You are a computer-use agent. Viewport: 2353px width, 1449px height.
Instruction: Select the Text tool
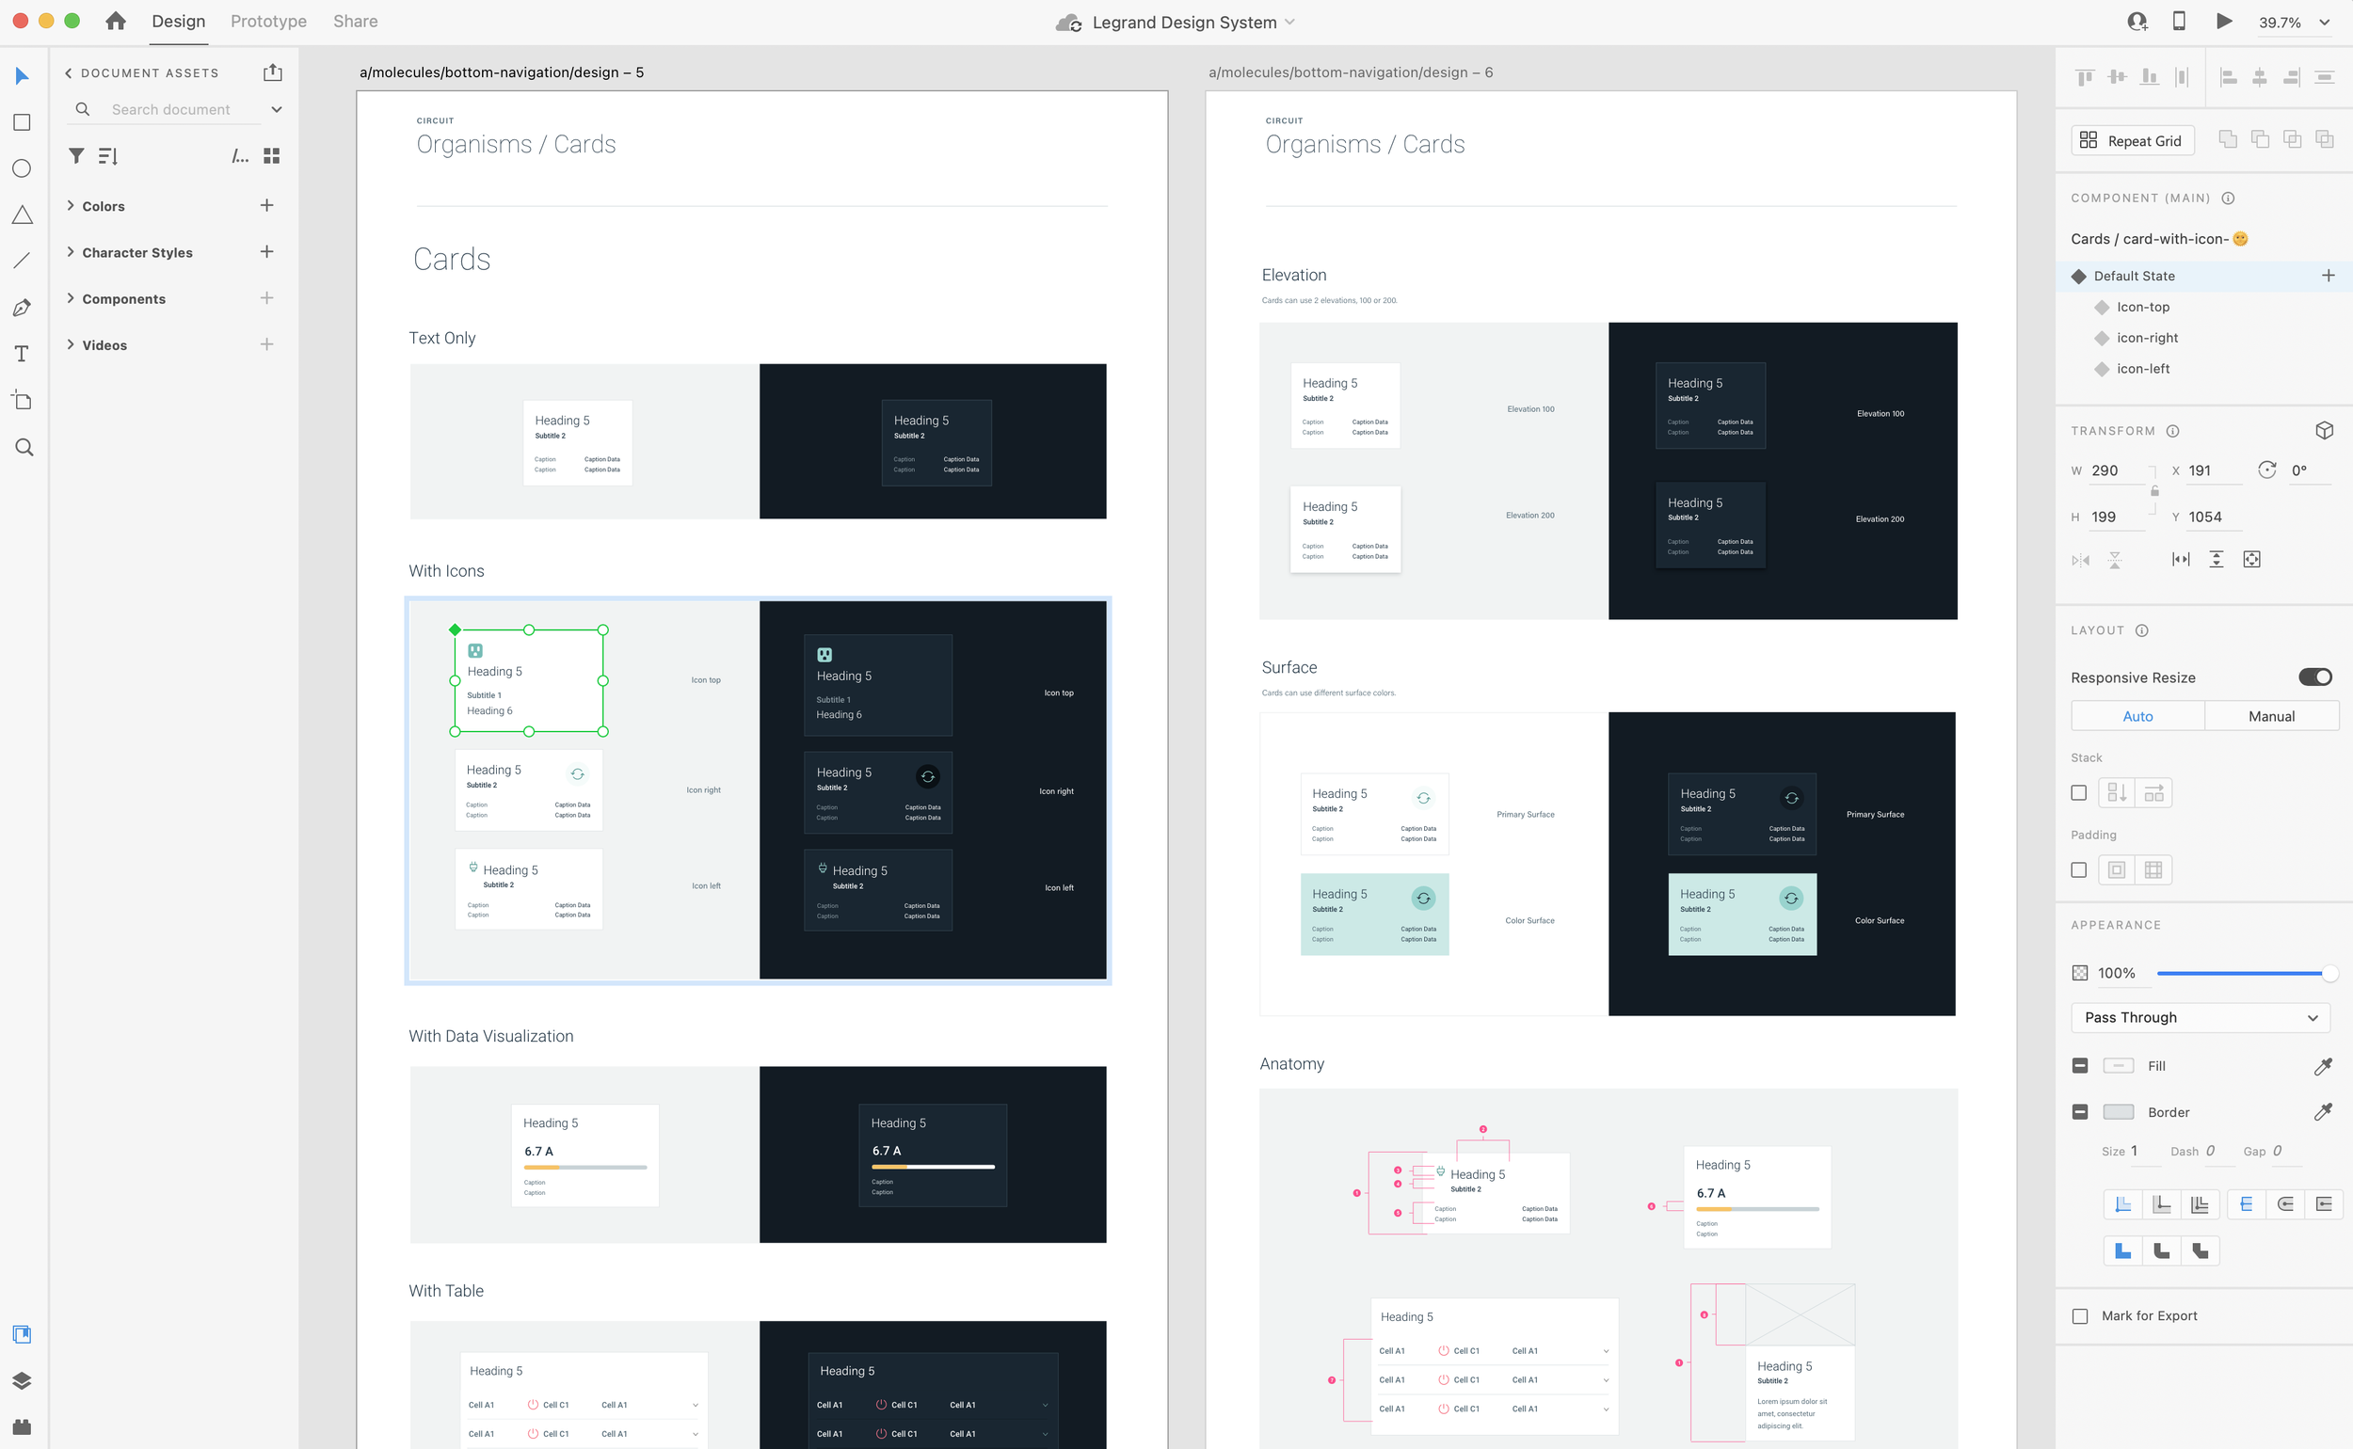coord(22,354)
